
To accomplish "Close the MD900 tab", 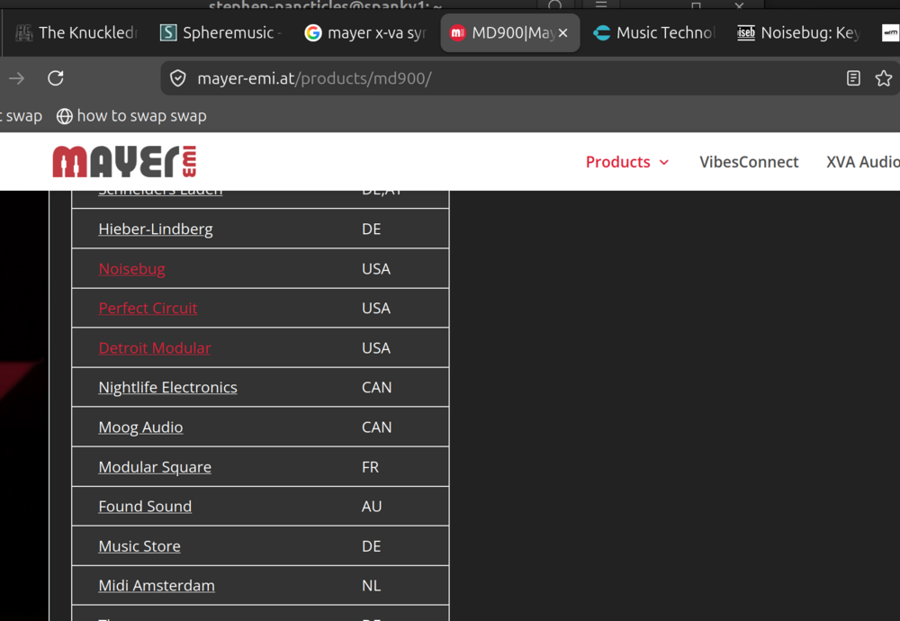I will point(563,33).
